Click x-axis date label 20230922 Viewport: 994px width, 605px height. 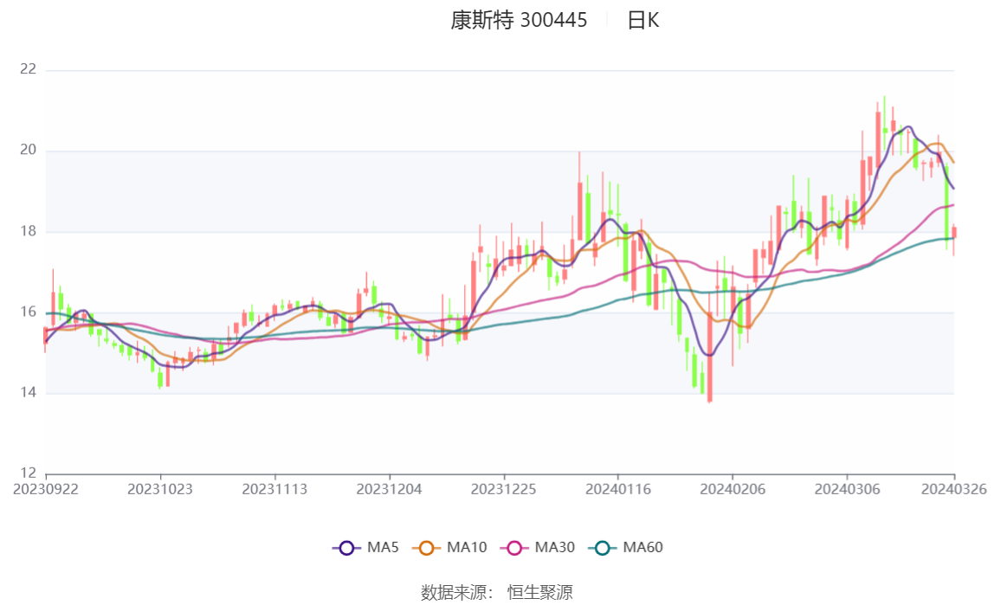click(x=46, y=489)
